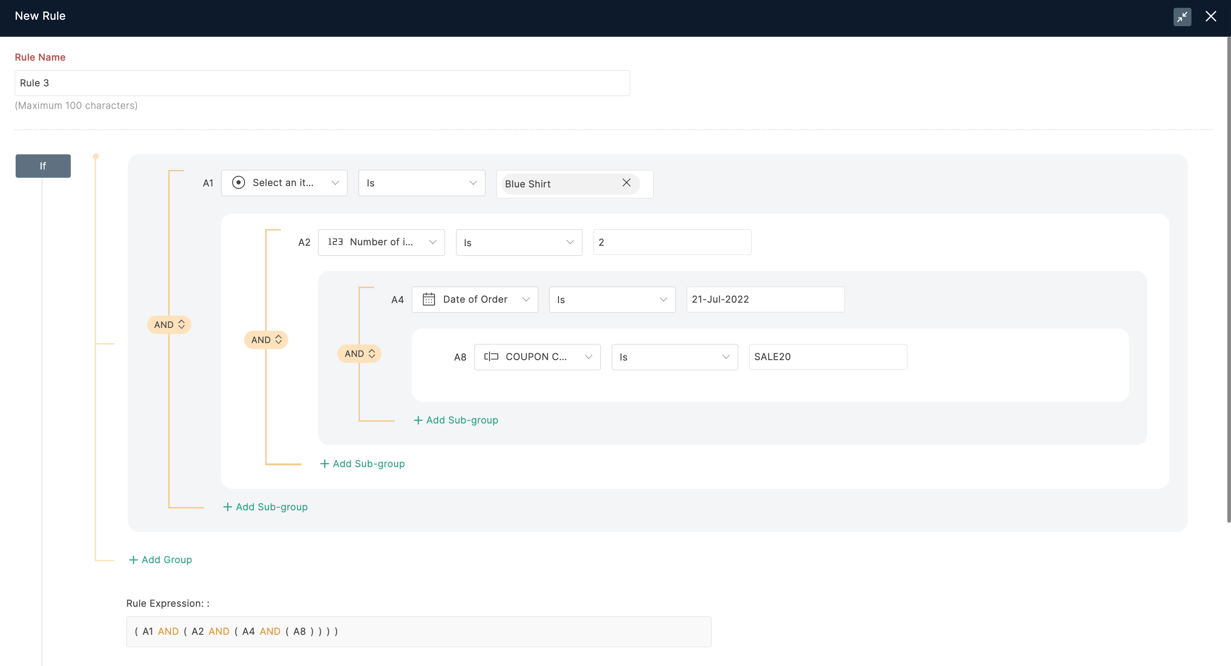The image size is (1231, 666).
Task: Collapse the New Rule dialog with the shrink icon
Action: click(x=1182, y=17)
